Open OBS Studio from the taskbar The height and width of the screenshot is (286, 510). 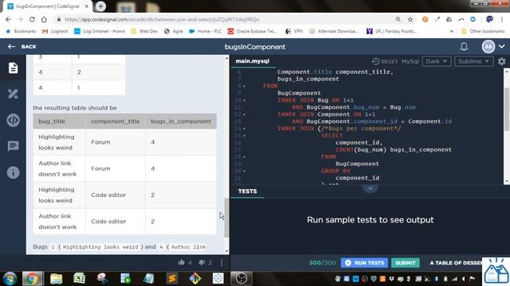coord(241,279)
